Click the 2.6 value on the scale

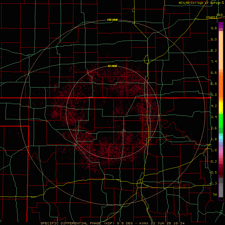(214, 128)
